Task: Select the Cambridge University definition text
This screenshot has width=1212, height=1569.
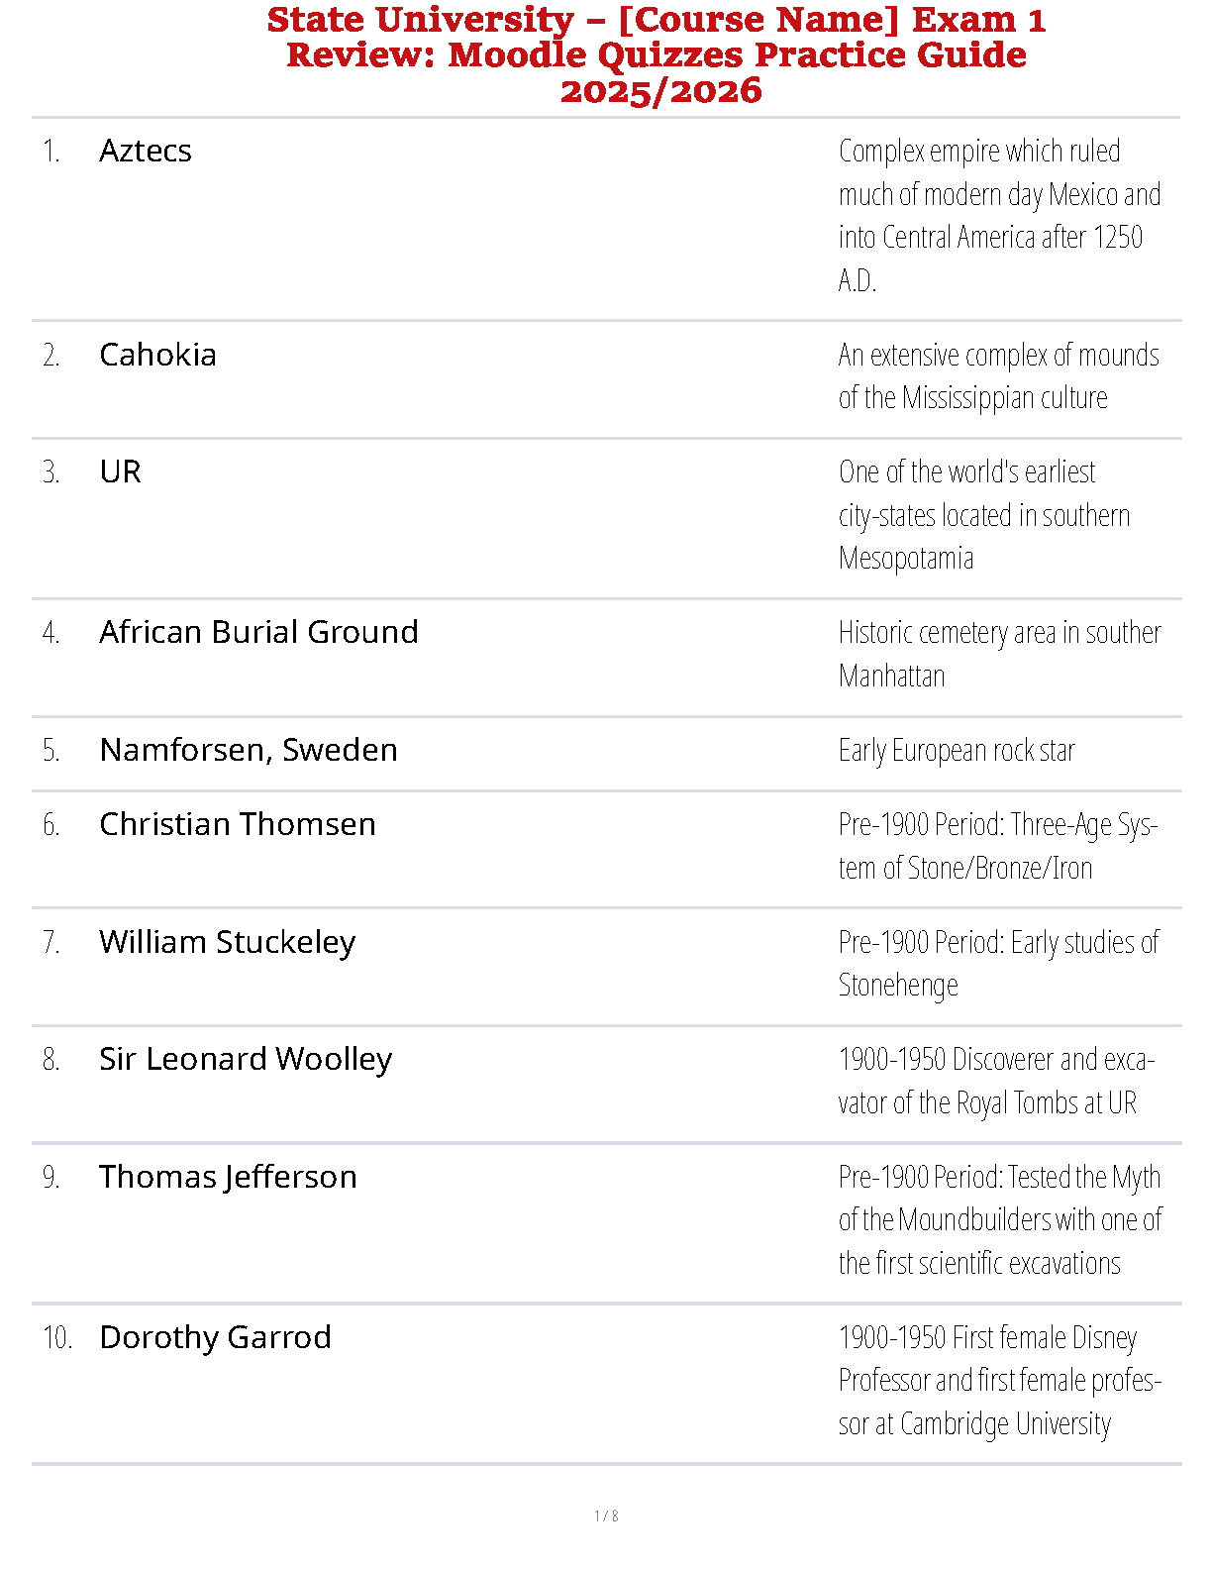Action: (1000, 1381)
